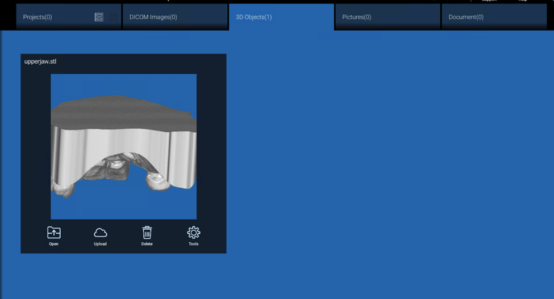Click the upperjaw 3D model preview thumbnail
554x299 pixels.
click(123, 146)
